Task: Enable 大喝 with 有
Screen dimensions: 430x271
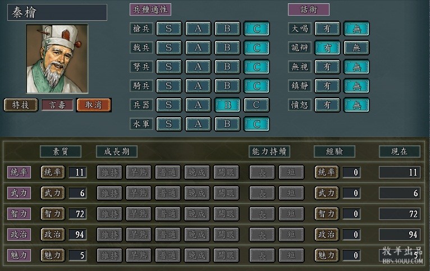Action: coord(327,29)
